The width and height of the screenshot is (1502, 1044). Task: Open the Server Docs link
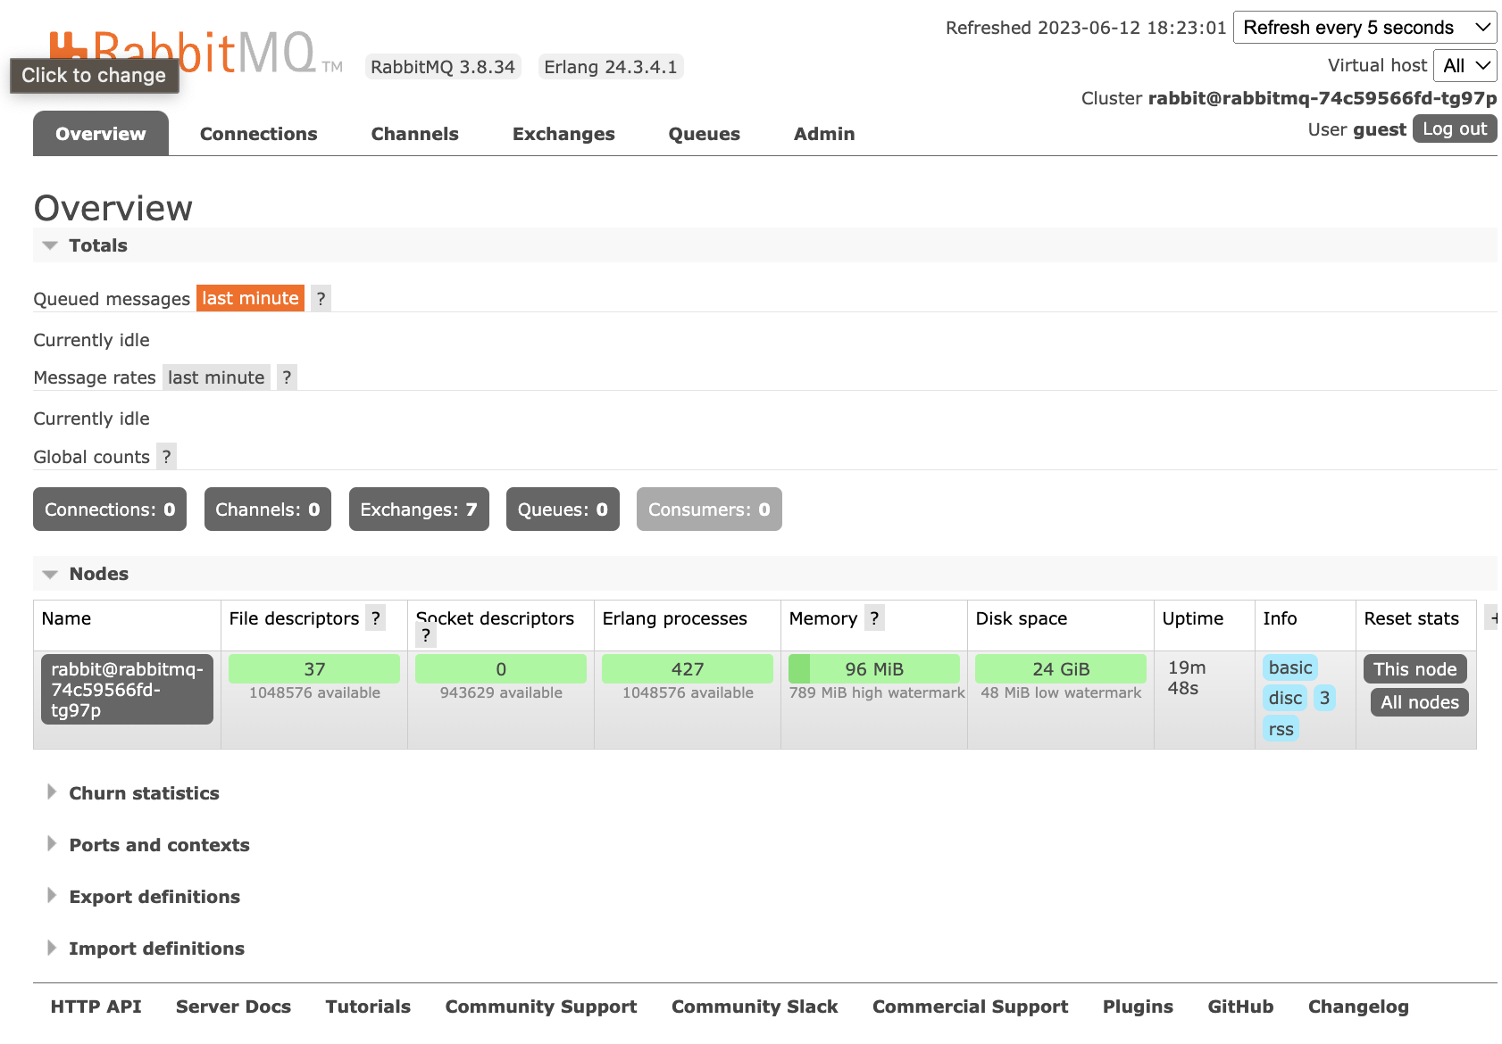tap(234, 1007)
